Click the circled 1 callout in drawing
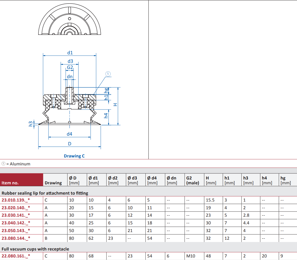297x260 pixels. pyautogui.click(x=108, y=74)
